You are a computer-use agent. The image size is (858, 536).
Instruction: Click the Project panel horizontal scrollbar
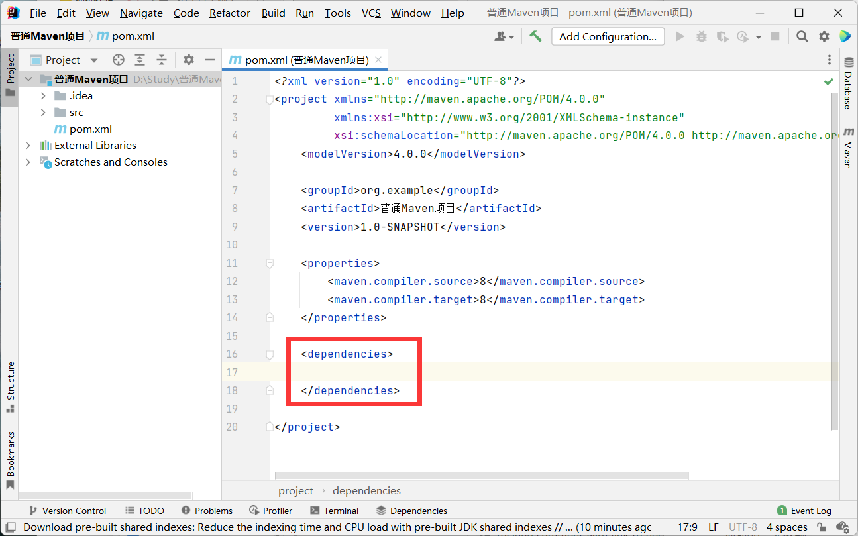point(105,495)
